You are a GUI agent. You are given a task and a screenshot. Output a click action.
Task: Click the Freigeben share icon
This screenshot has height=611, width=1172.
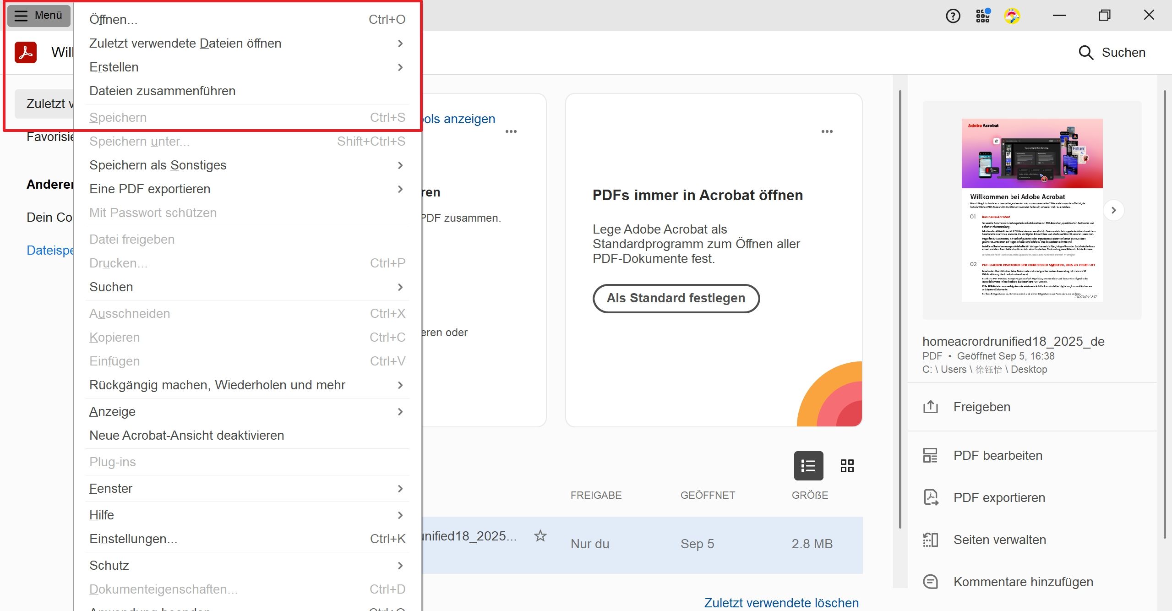pyautogui.click(x=930, y=407)
